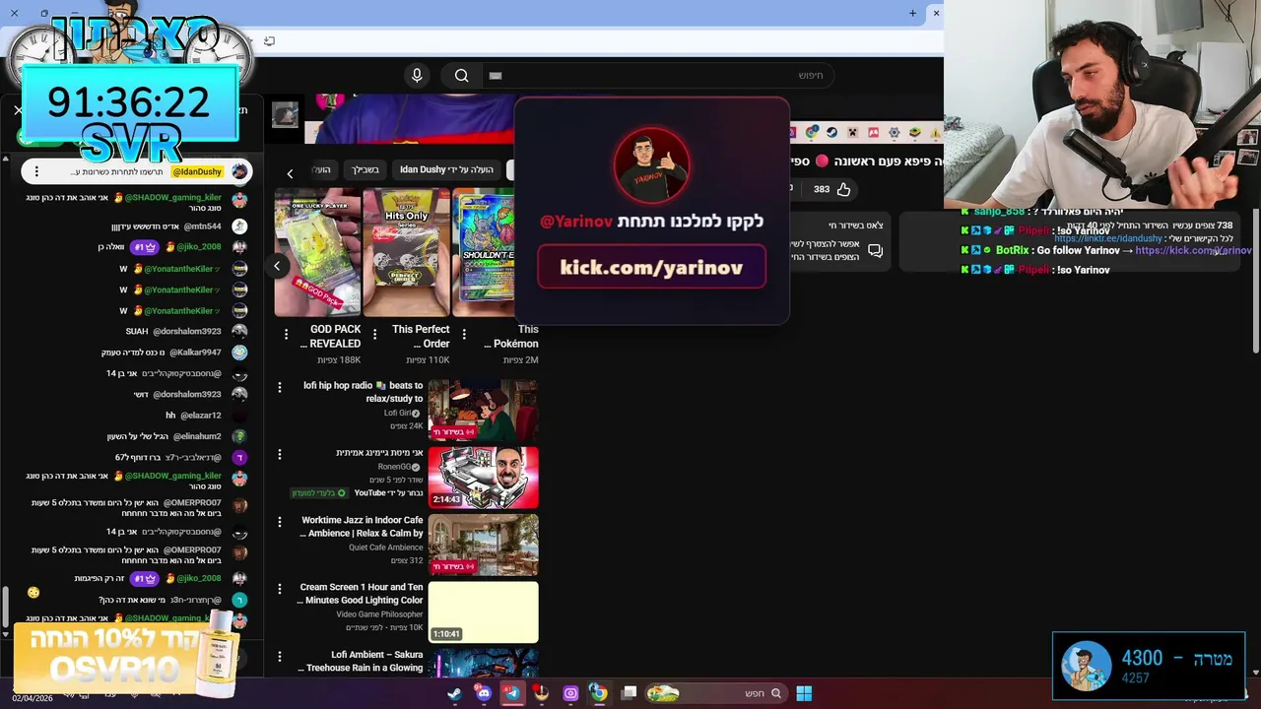
Task: Click 'Quiet Cafe Ambience' channel name
Action: pyautogui.click(x=385, y=548)
